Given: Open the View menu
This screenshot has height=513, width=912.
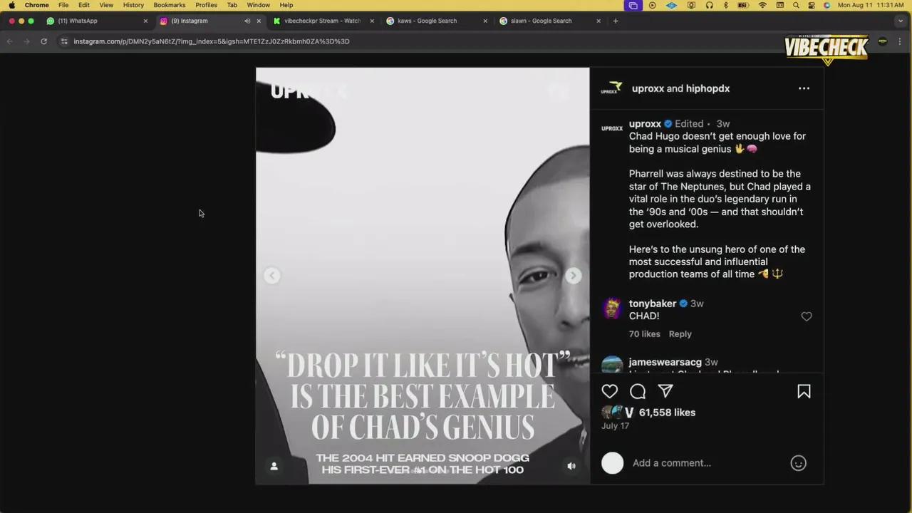Looking at the screenshot, I should (106, 5).
